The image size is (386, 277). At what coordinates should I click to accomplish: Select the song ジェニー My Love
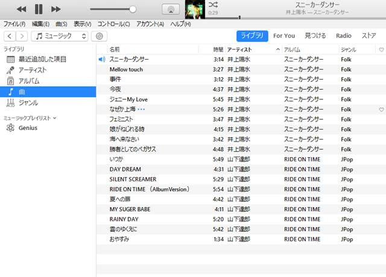coord(128,99)
